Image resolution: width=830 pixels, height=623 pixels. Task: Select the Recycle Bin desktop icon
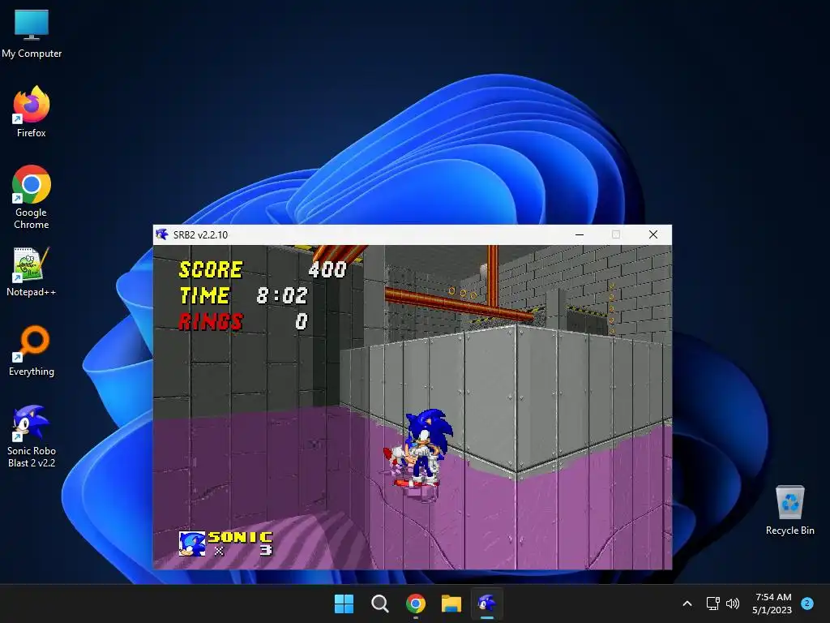789,509
